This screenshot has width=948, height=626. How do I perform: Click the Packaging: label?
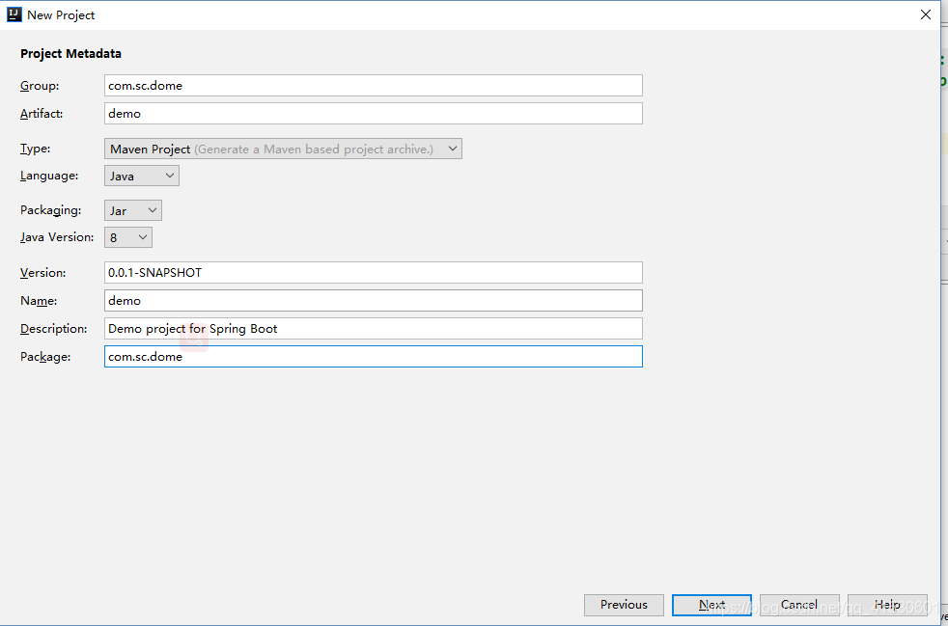(x=51, y=210)
